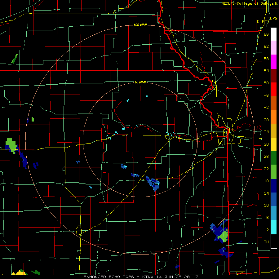The height and width of the screenshot is (279, 279).
Task: Click the "22" scale value
Action: 266,169
